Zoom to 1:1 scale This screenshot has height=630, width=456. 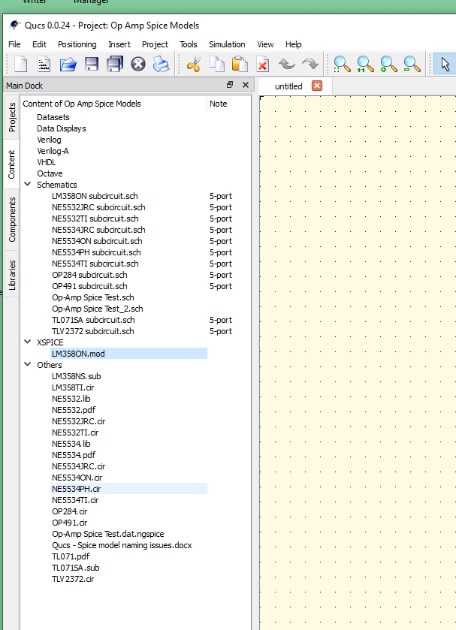pos(365,65)
